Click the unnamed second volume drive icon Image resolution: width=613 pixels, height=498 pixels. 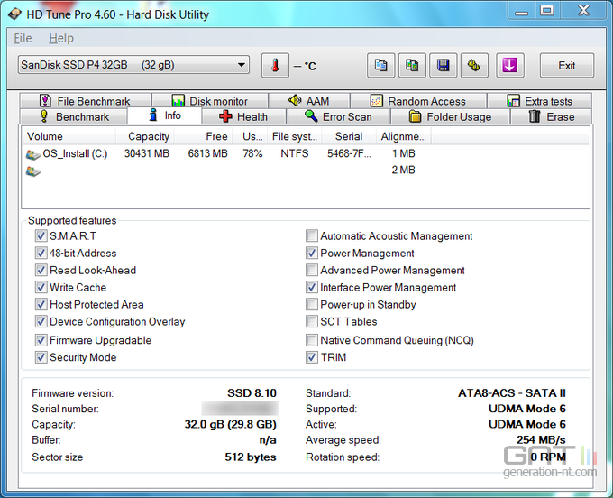coord(32,171)
